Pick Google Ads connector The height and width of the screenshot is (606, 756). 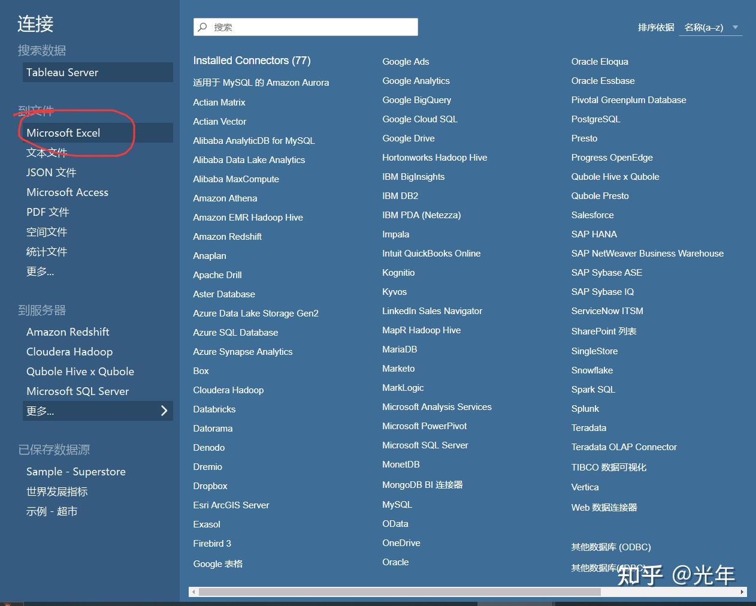[x=406, y=62]
